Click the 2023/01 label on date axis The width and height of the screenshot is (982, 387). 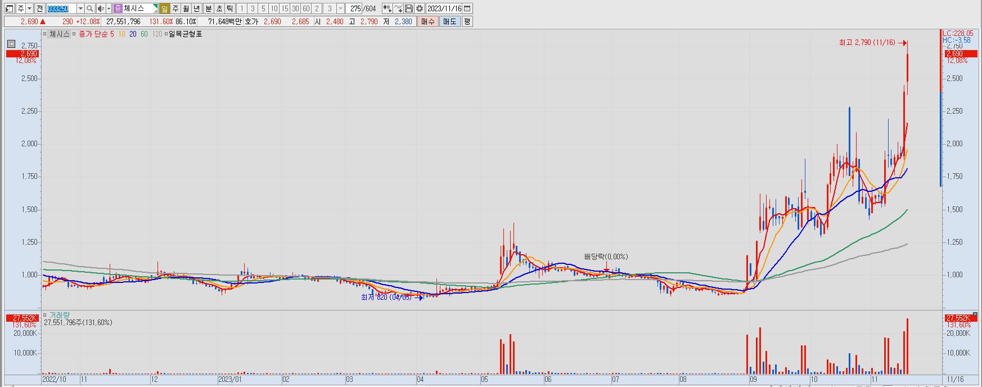[x=229, y=380]
